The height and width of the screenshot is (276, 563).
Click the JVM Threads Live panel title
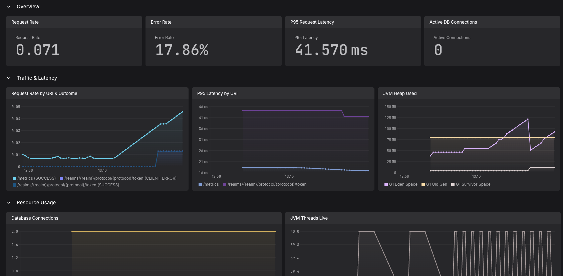(309, 218)
